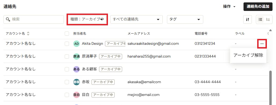This screenshot has width=276, height=105.
Task: Toggle the select-all checkbox in header
Action: (x=67, y=34)
